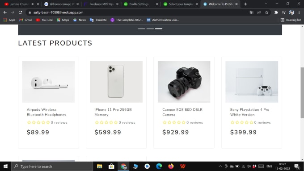Click the share page icon in address bar
Screen dimensions: 304x171
coord(259,13)
